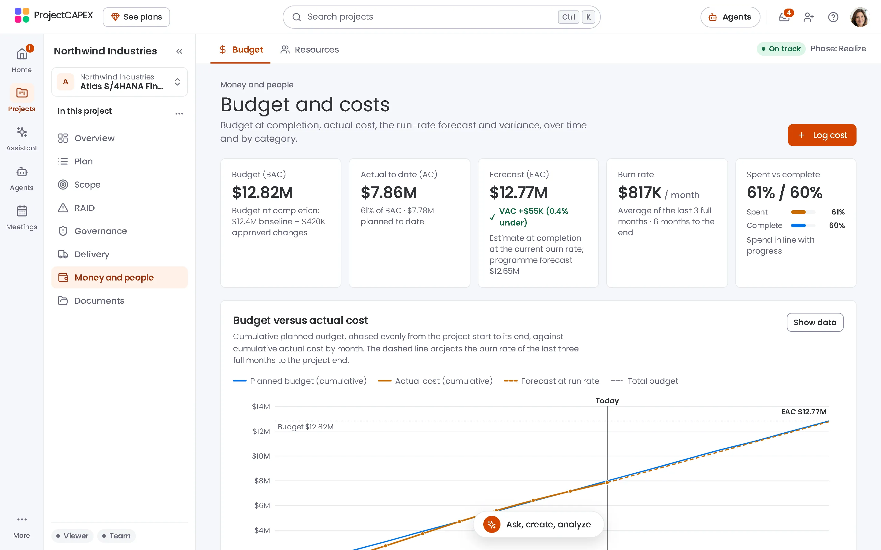
Task: Focus the Search projects field
Action: click(x=441, y=17)
